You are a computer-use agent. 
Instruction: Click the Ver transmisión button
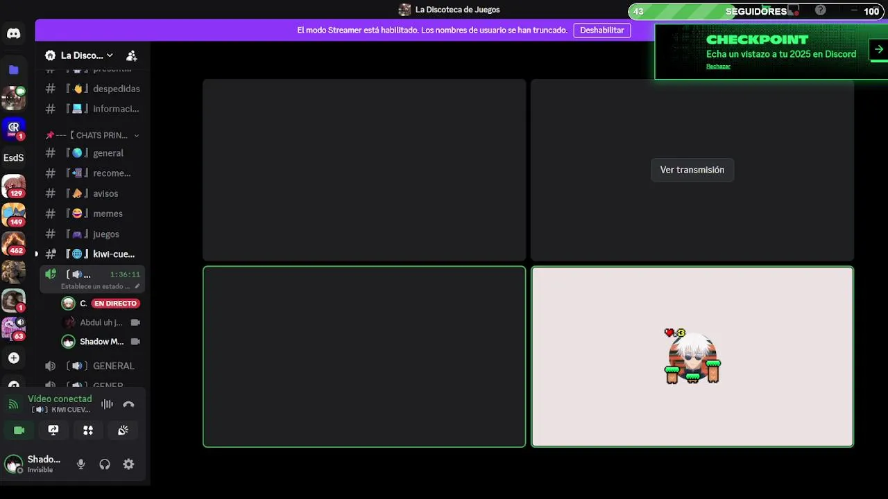coord(692,170)
